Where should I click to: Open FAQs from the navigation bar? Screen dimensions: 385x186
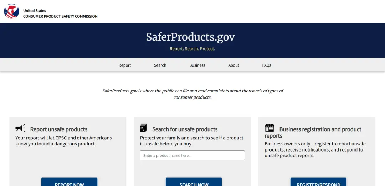coord(267,65)
